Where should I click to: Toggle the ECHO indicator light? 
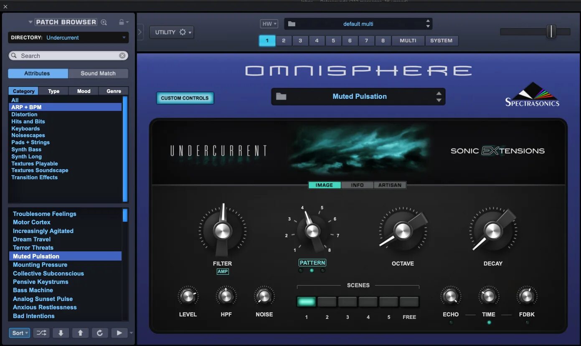click(451, 322)
